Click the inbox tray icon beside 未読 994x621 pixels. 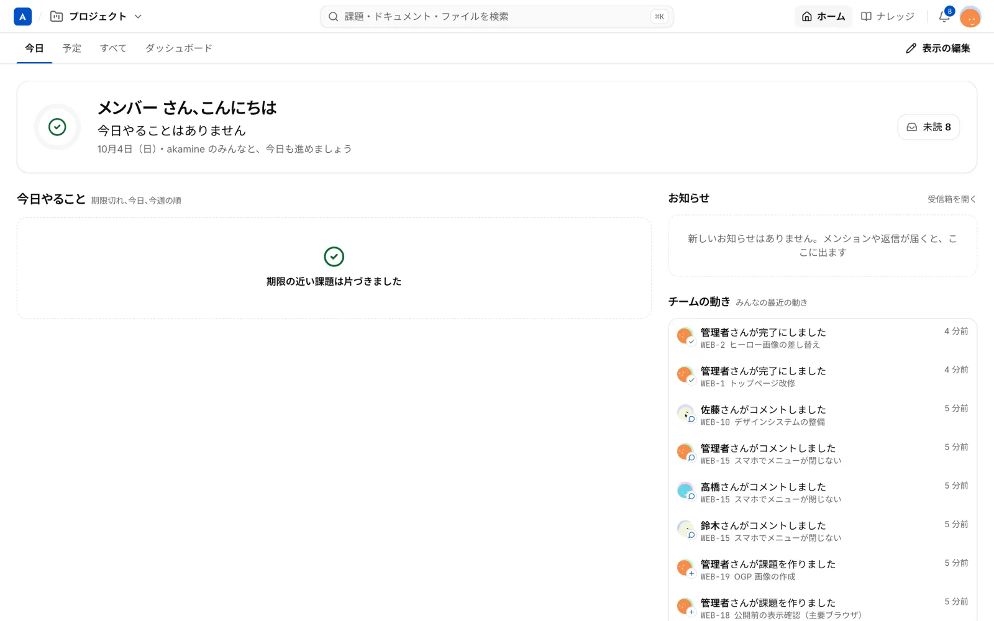coord(911,127)
